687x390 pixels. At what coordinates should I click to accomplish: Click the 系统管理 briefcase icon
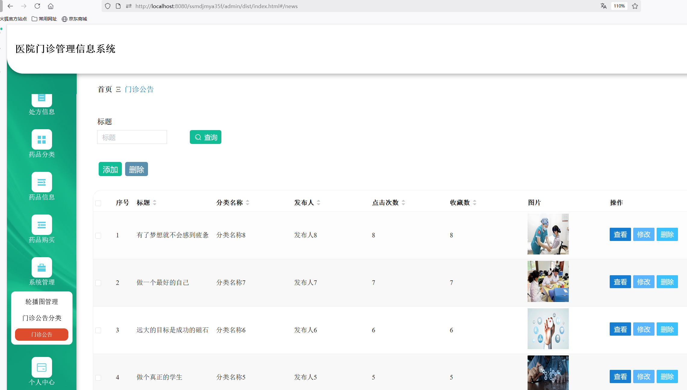42,267
